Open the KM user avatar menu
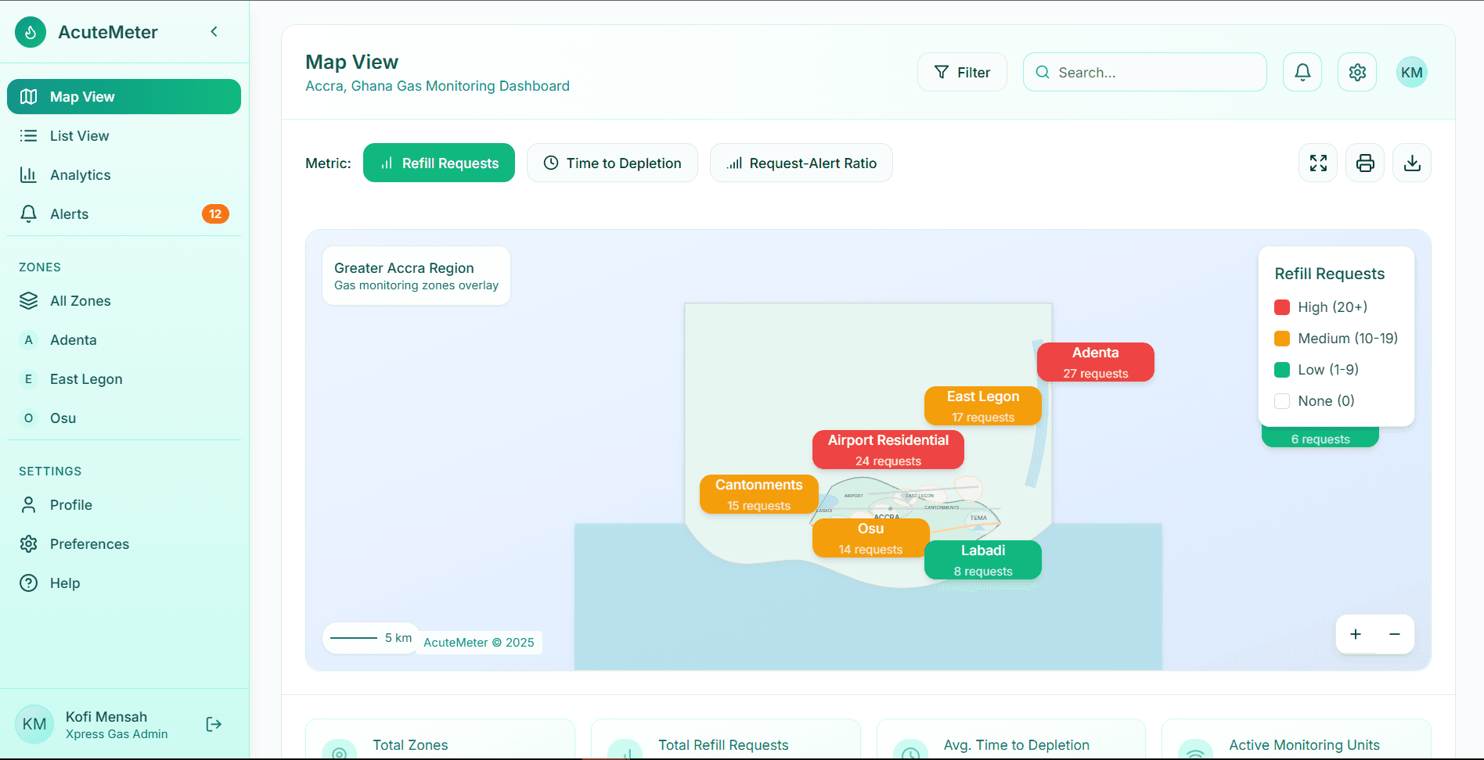The width and height of the screenshot is (1484, 760). (1411, 72)
